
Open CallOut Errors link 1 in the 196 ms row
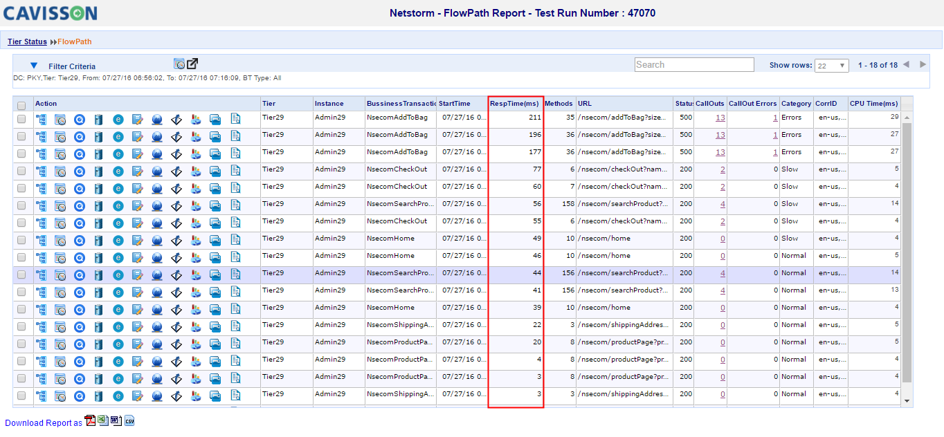click(x=775, y=135)
